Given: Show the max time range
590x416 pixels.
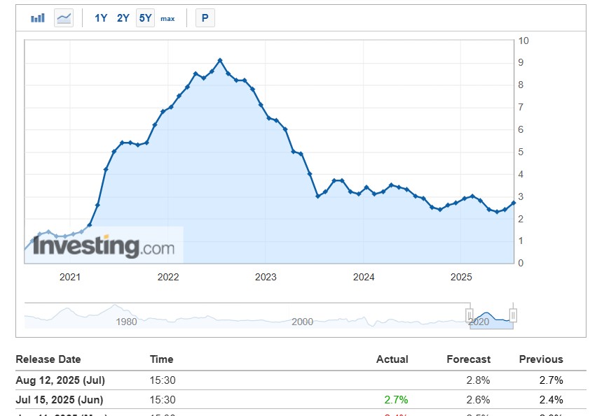Looking at the screenshot, I should (167, 18).
